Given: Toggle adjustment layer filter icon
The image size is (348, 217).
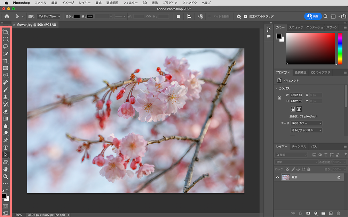Looking at the screenshot, I should click(x=320, y=155).
